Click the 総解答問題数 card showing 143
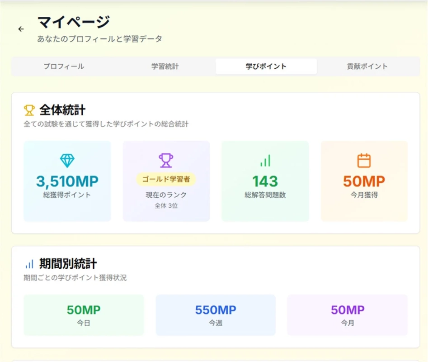Screen dimensions: 428x362 (265, 180)
